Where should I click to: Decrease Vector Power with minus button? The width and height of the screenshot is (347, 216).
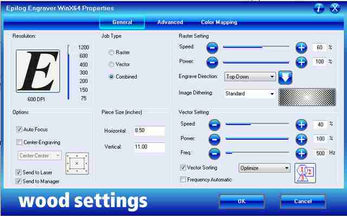point(214,139)
